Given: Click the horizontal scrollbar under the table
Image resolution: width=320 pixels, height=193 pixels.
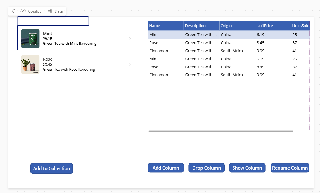Looking at the screenshot, I should pyautogui.click(x=221, y=131).
